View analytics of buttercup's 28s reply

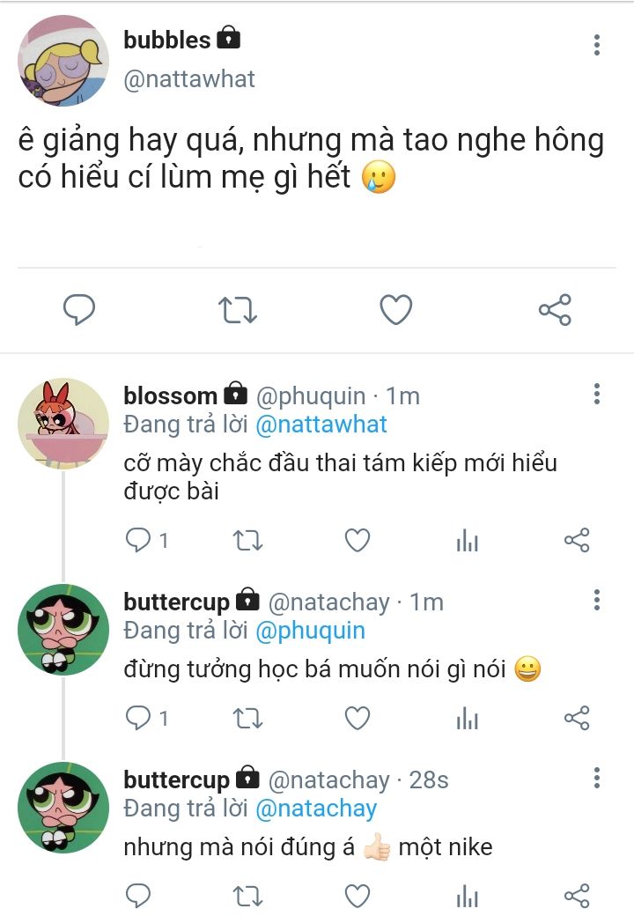(x=467, y=896)
